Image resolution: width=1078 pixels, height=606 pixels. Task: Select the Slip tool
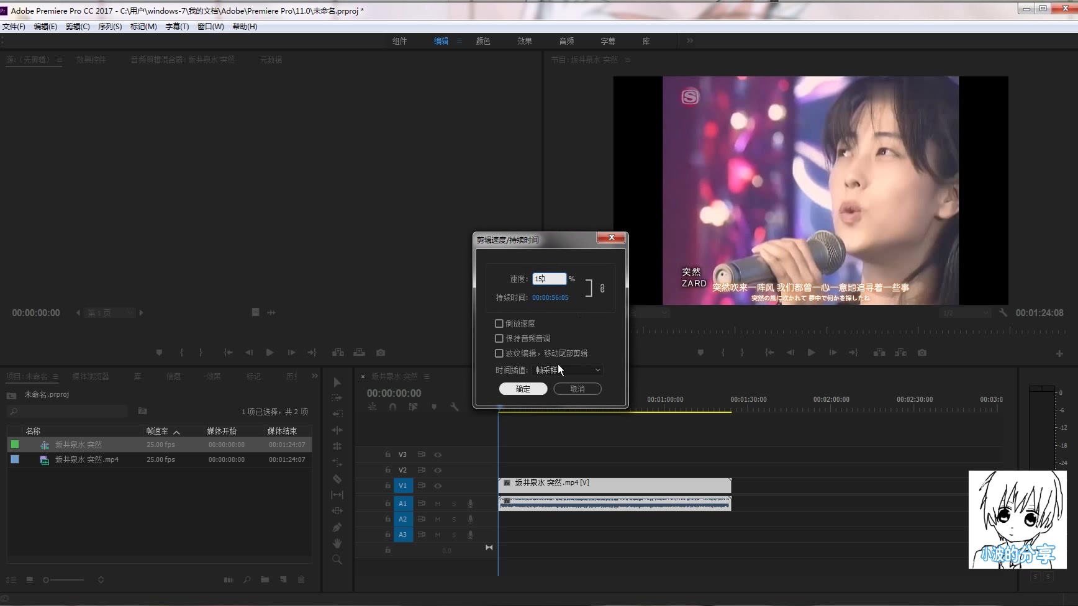point(337,495)
